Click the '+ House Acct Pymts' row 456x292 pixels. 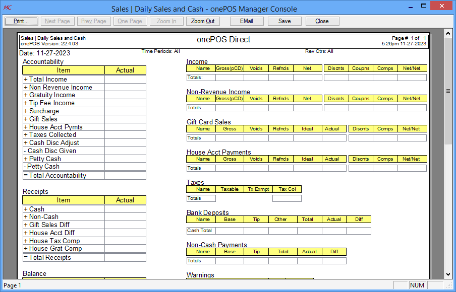(84, 127)
